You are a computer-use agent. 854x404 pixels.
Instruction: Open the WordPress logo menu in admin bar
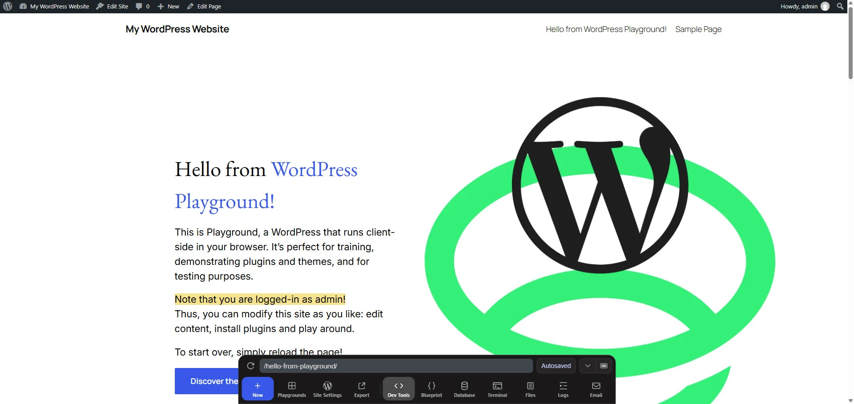[x=8, y=6]
